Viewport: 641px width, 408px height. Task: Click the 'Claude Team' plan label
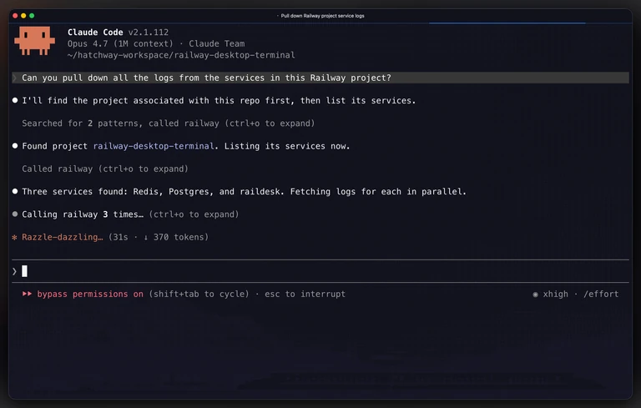tap(217, 43)
